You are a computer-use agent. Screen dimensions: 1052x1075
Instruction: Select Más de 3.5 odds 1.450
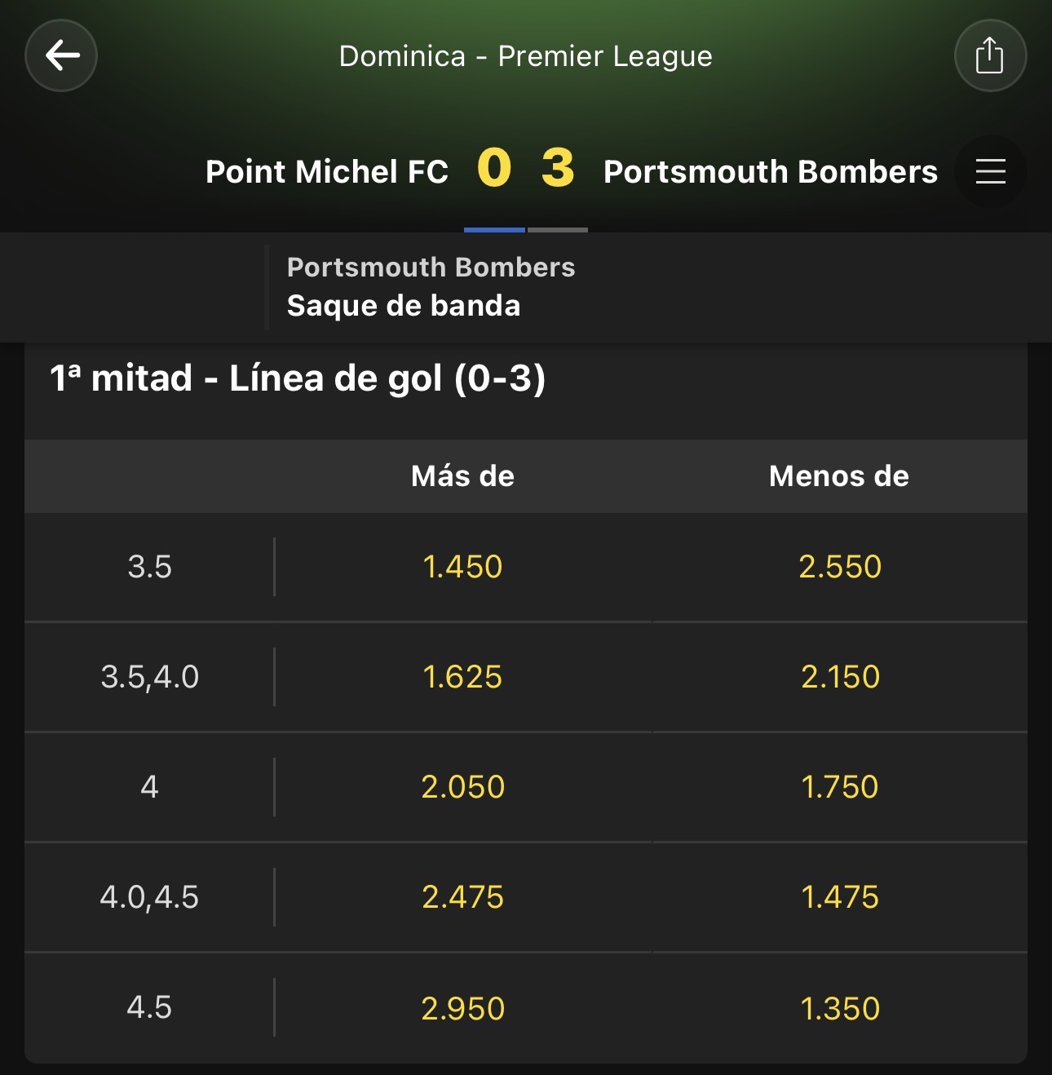463,567
